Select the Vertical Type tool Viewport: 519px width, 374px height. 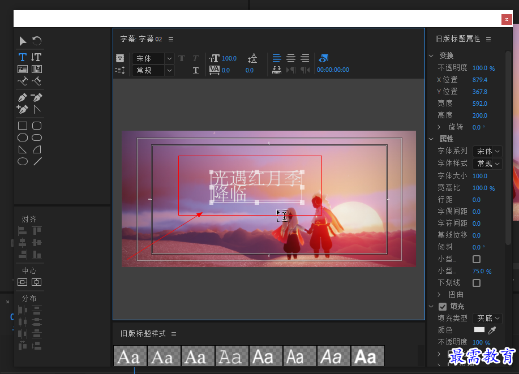[x=36, y=57]
